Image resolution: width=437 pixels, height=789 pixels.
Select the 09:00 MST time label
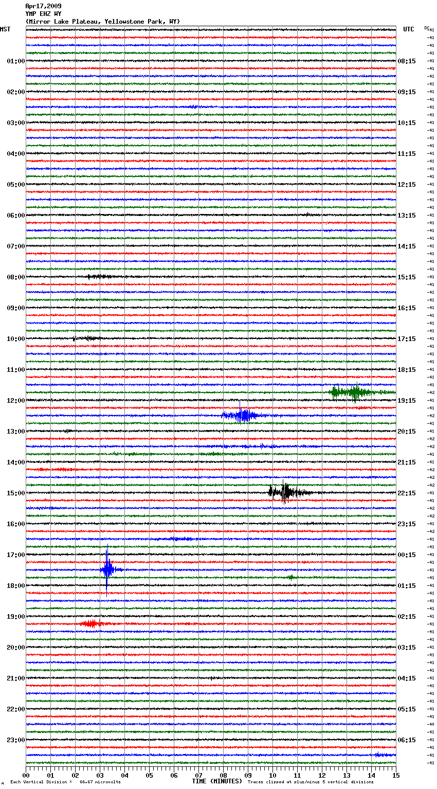click(x=15, y=308)
